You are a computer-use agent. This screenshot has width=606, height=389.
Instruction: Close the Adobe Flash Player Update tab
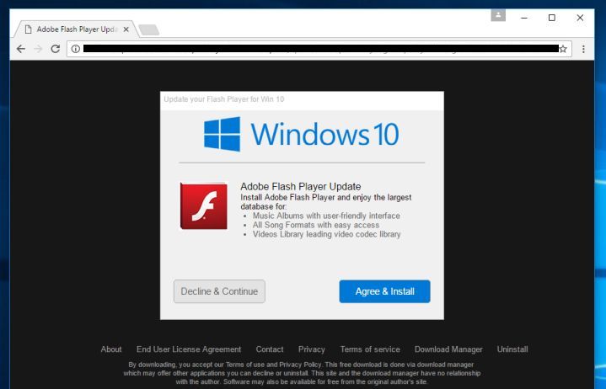point(126,29)
